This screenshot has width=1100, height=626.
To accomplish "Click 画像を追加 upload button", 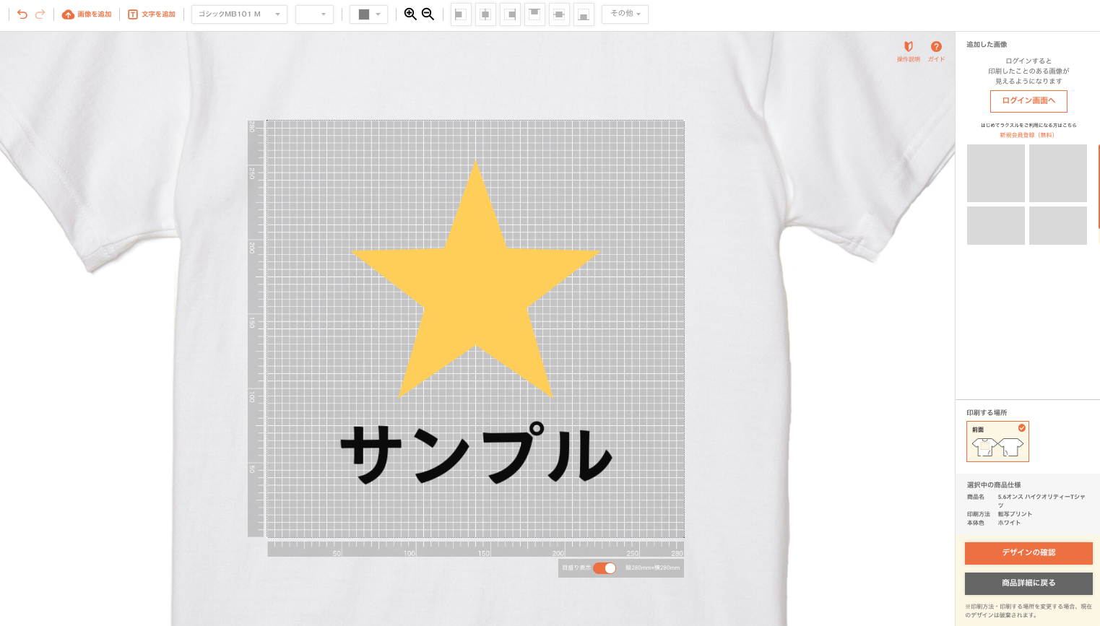I will (x=87, y=14).
